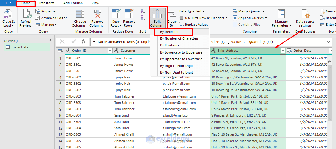336x149 pixels.
Task: Select row 7 header
Action: 60,96
